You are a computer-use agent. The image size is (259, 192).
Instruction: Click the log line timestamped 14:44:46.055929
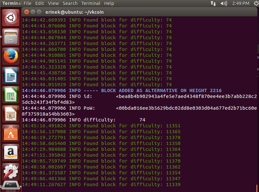tap(97, 85)
